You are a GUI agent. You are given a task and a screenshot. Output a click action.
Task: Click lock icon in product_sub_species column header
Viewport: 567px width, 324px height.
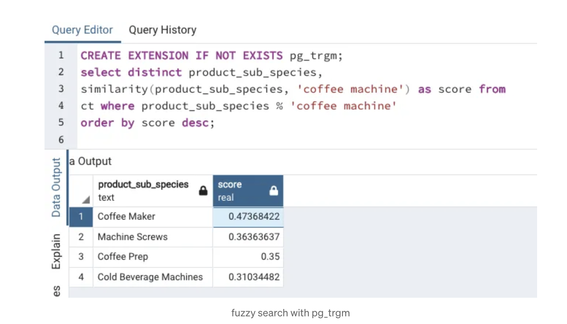tap(203, 190)
